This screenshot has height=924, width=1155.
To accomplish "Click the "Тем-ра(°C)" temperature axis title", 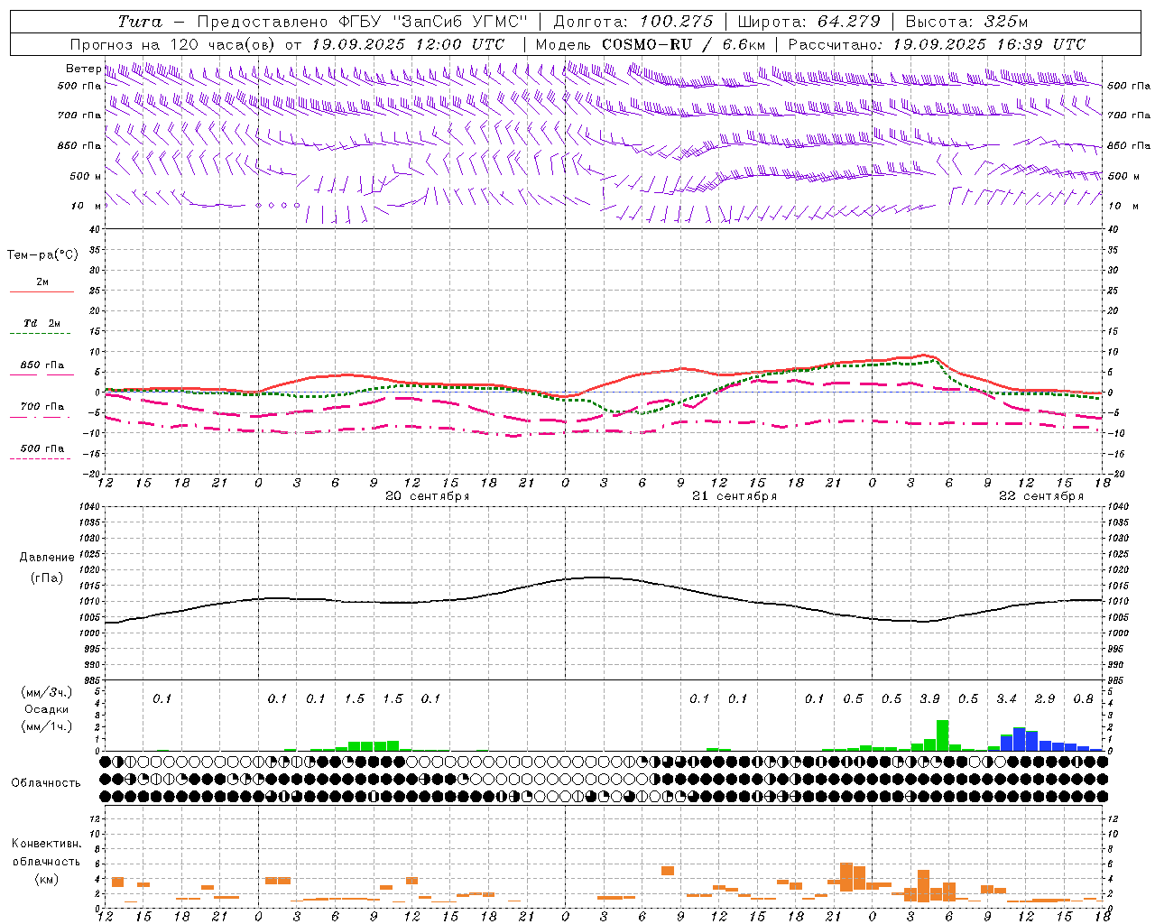I will [x=42, y=255].
